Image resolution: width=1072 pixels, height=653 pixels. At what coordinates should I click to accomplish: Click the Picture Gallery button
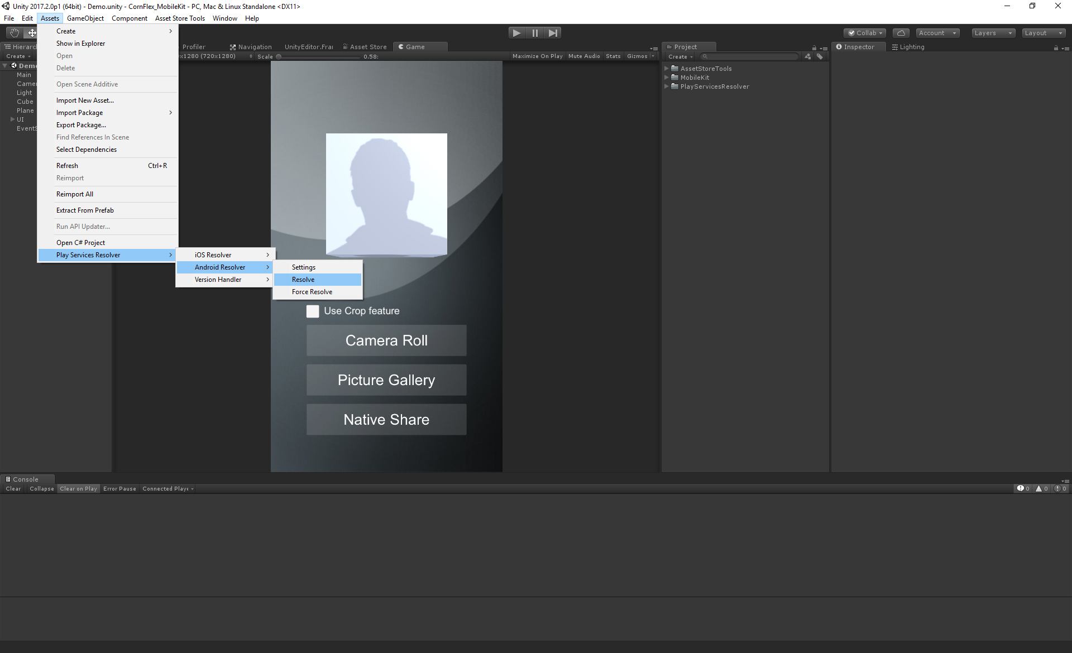tap(386, 380)
